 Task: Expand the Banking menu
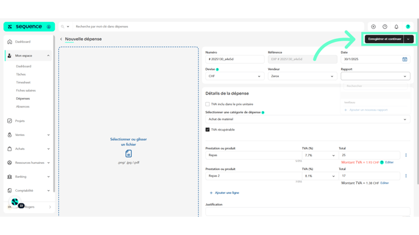48,177
